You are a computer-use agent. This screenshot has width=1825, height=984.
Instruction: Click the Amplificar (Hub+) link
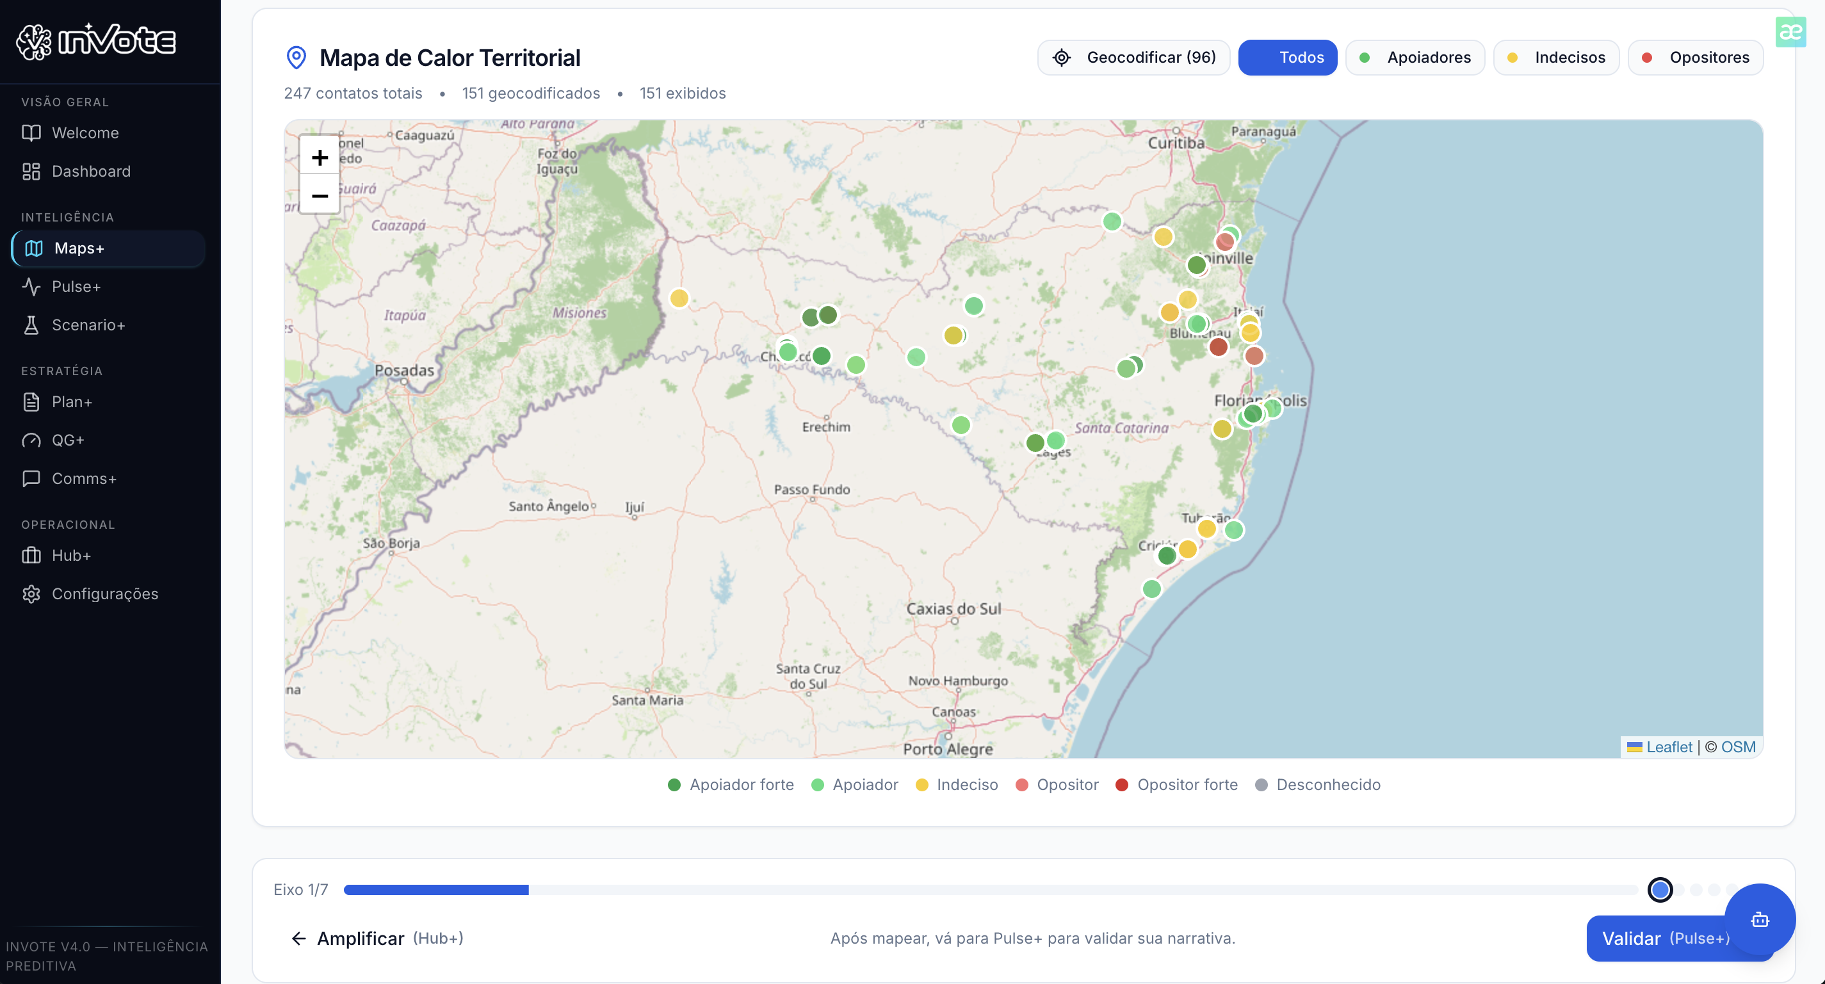pyautogui.click(x=377, y=939)
